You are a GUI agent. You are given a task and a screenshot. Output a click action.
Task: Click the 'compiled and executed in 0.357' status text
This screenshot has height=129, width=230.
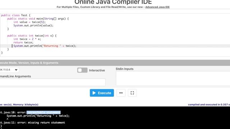(x=209, y=105)
